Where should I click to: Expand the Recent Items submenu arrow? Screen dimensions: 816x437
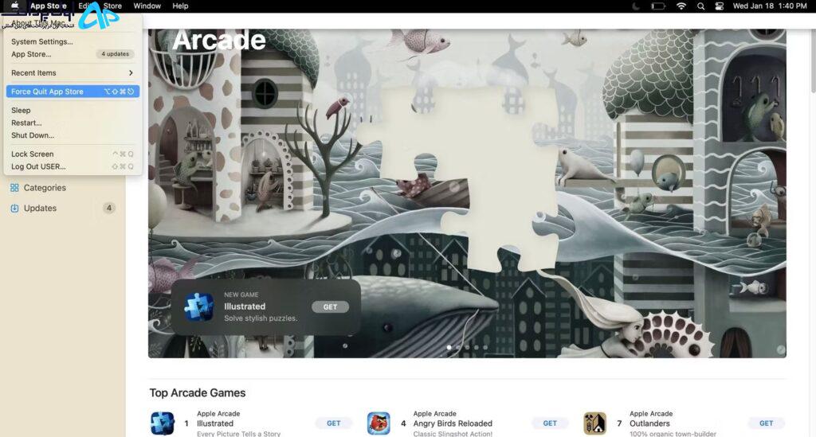click(131, 72)
